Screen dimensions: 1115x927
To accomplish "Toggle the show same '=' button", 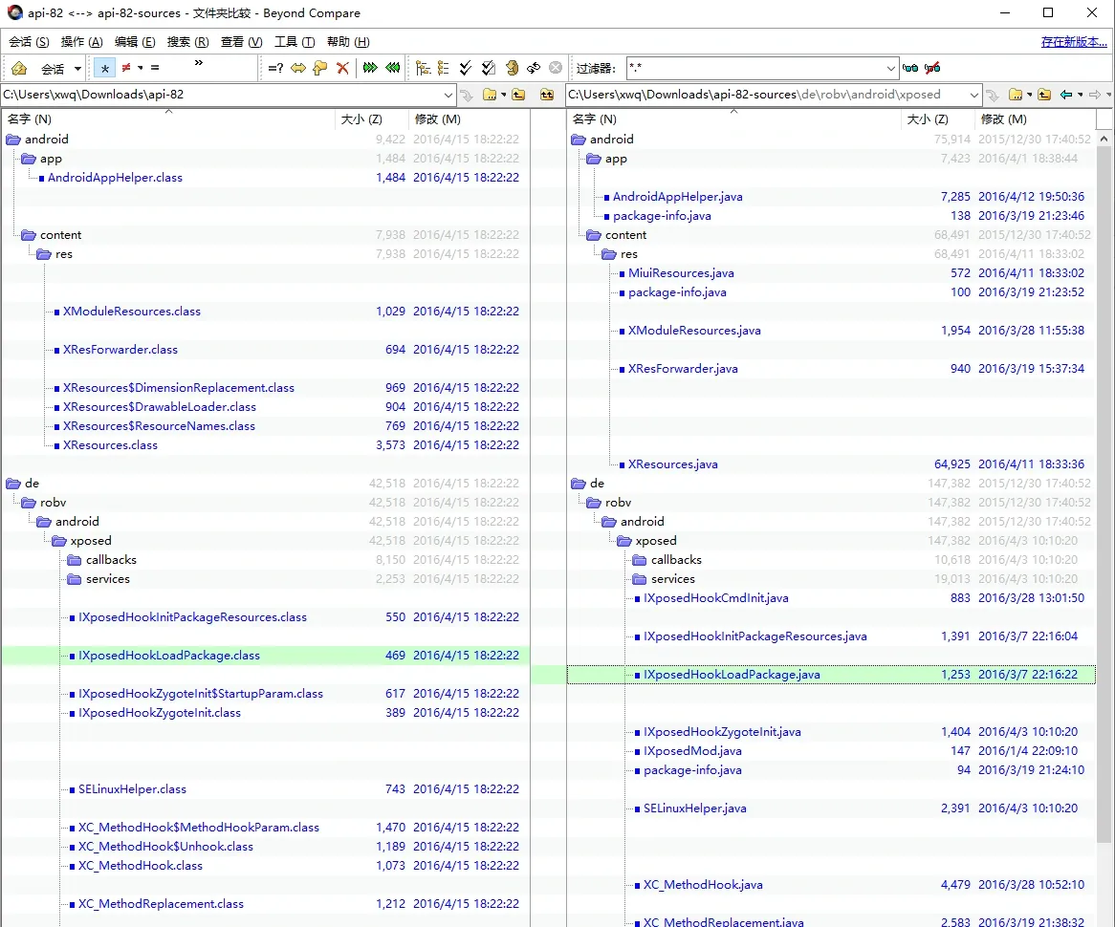I will (x=155, y=68).
